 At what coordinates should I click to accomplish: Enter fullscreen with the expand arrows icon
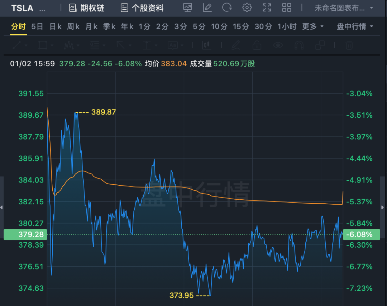[267, 8]
